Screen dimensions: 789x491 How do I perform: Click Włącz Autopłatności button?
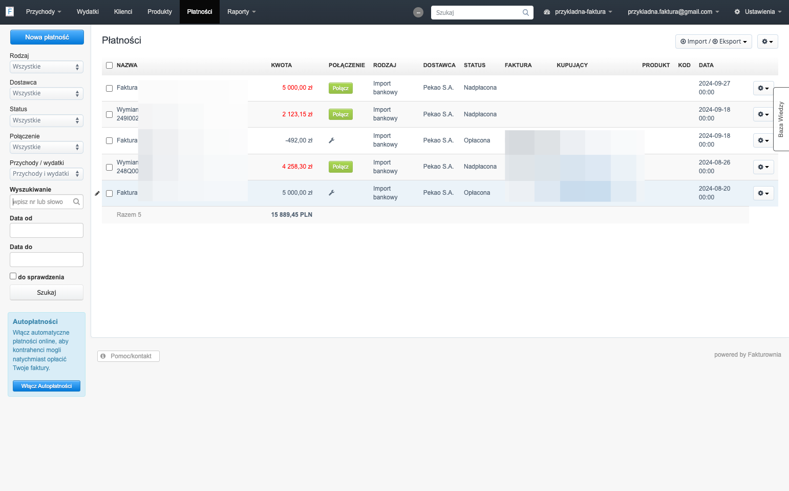coord(47,386)
